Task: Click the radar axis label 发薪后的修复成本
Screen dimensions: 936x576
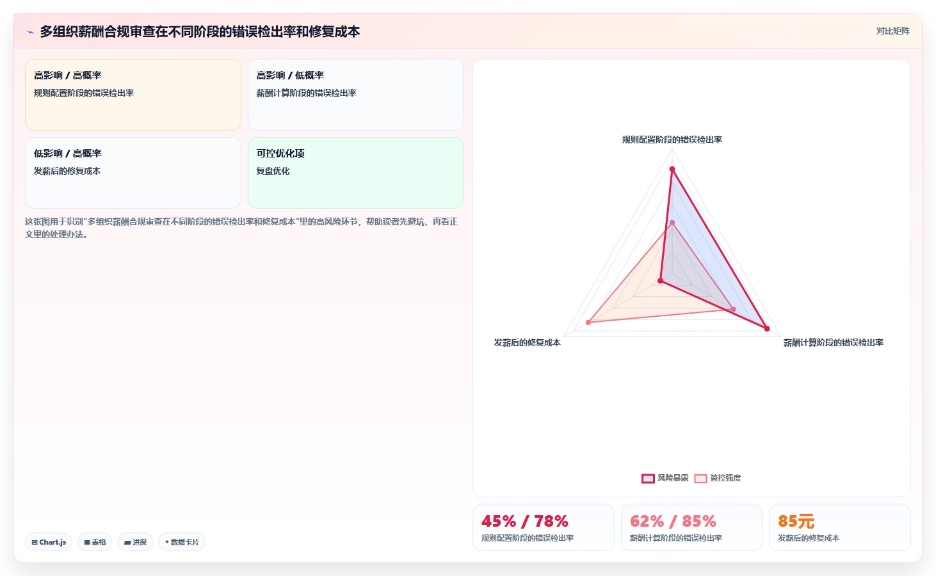Action: (527, 343)
